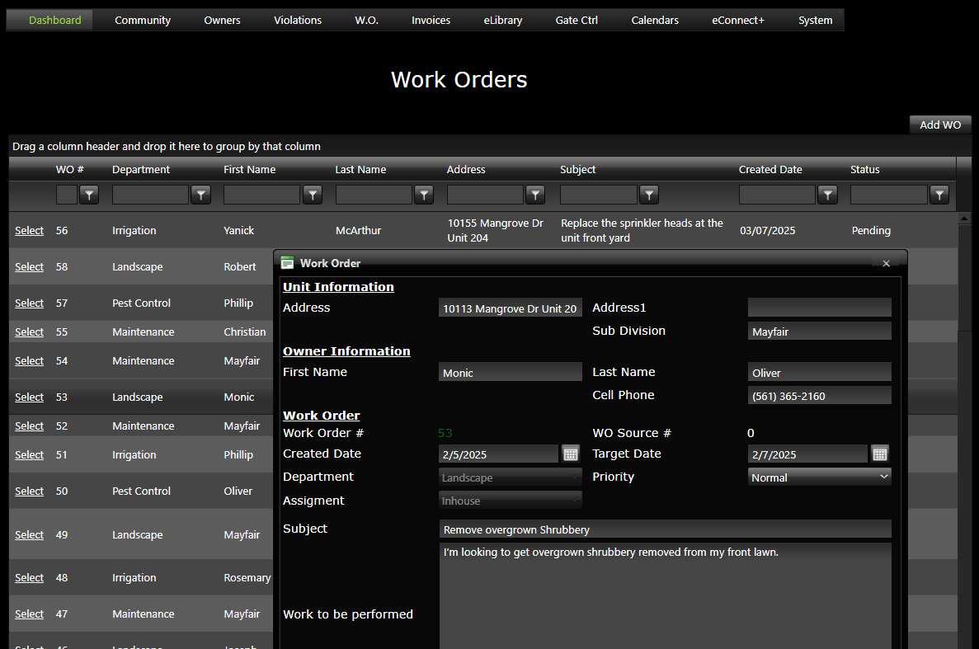Image resolution: width=979 pixels, height=649 pixels.
Task: Open the calendar picker for Target Date
Action: click(879, 453)
